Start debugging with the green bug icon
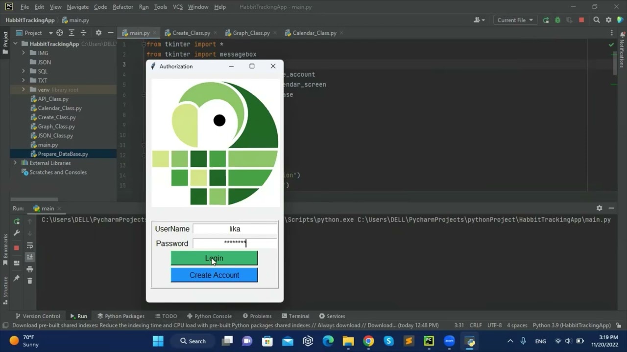The width and height of the screenshot is (627, 352). [557, 20]
